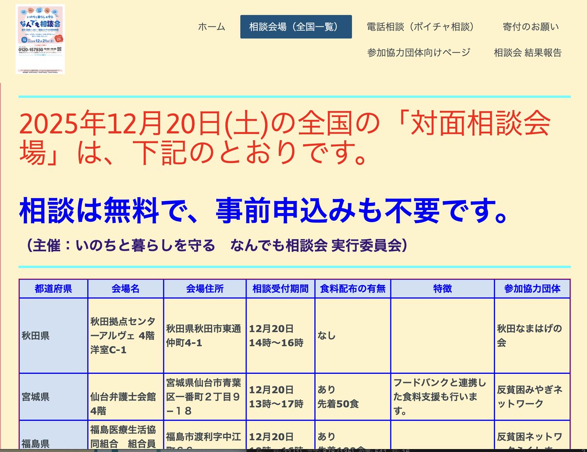The image size is (587, 452).
Task: Click the 会場名 column header
Action: point(126,289)
